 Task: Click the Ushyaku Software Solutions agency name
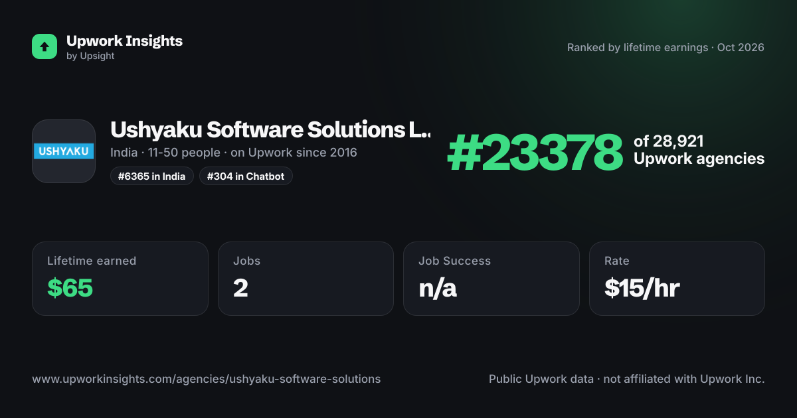point(270,129)
